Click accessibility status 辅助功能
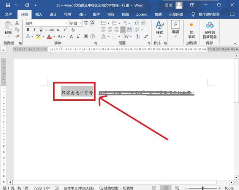Viewport: 239px width, 190px height. (116, 188)
